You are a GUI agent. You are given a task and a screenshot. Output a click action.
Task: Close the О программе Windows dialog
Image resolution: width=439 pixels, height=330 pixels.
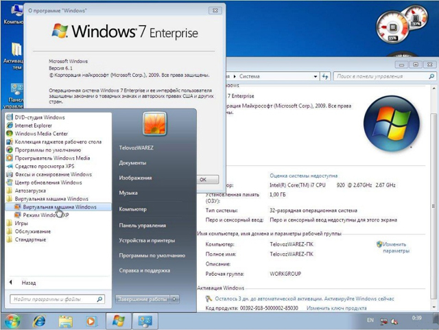[x=215, y=10]
